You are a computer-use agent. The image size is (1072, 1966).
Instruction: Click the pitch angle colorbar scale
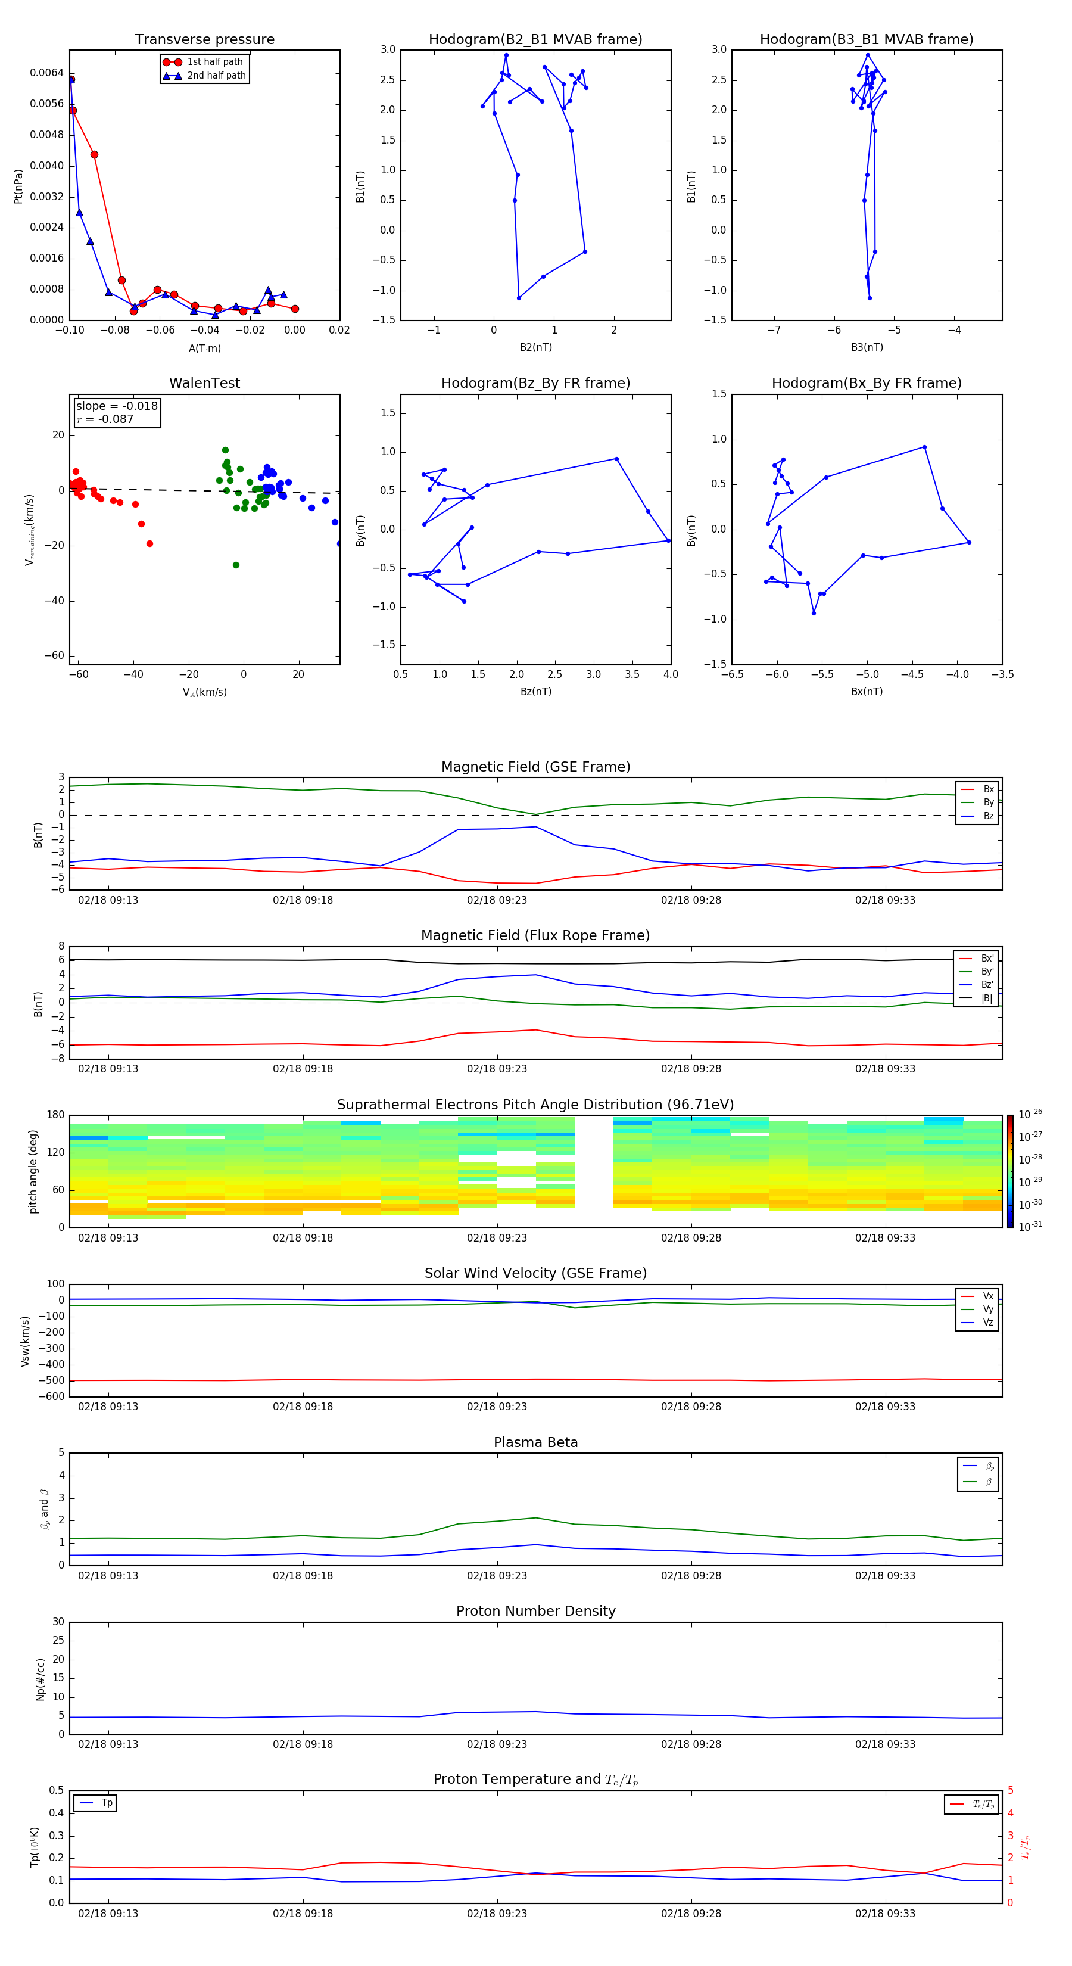1009,1171
